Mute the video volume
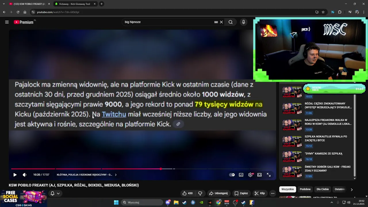This screenshot has height=207, width=368. point(24,175)
